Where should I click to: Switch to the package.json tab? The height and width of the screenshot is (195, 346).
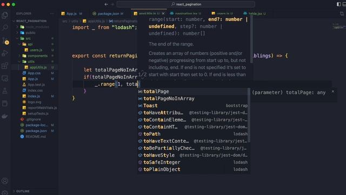point(108,14)
